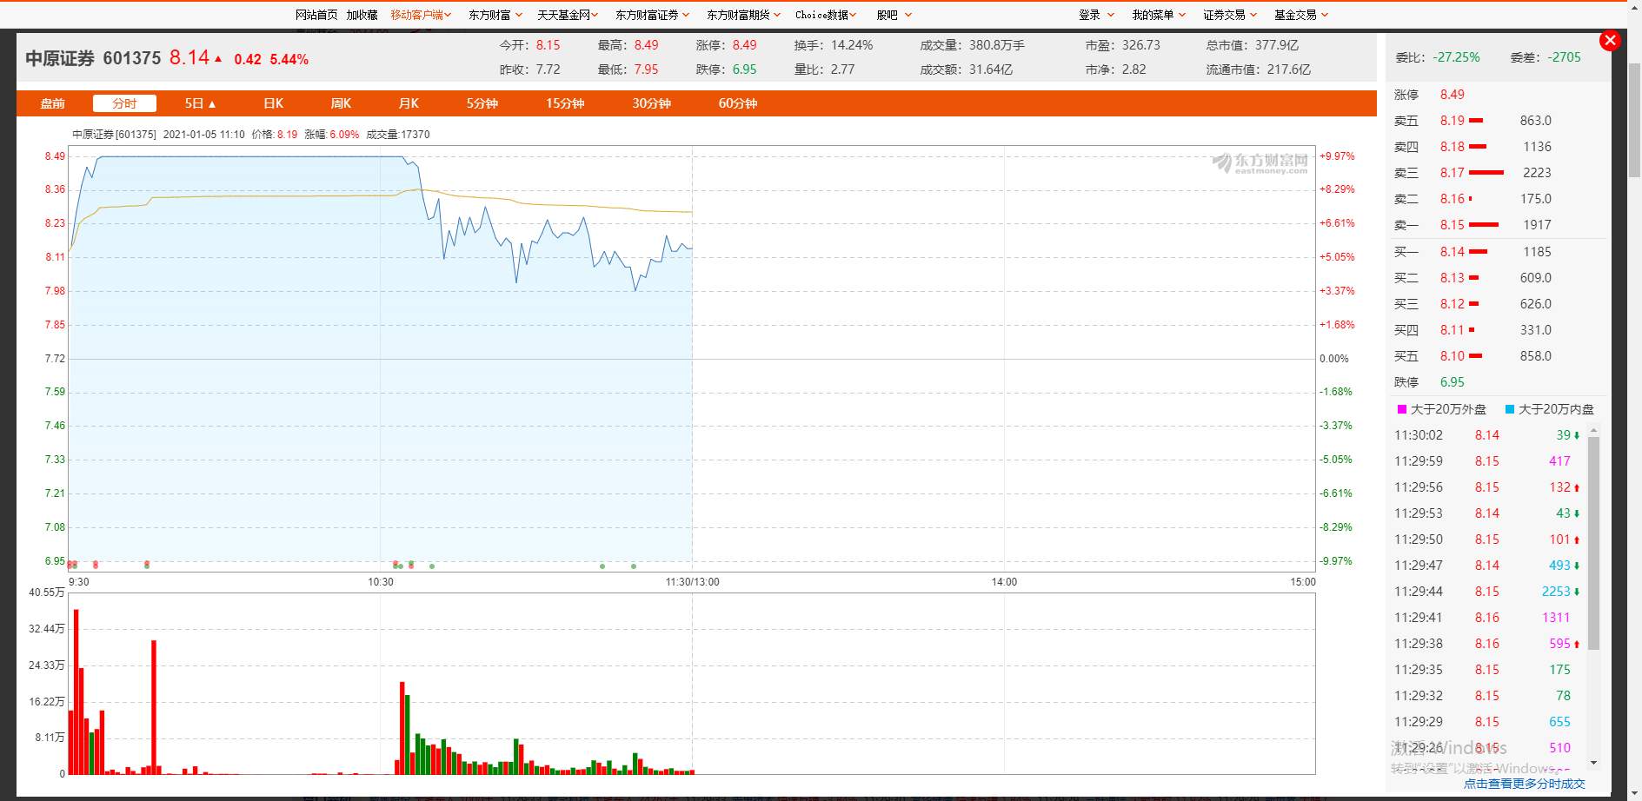
Task: Expand the 东方财富 dropdown menu
Action: point(495,15)
